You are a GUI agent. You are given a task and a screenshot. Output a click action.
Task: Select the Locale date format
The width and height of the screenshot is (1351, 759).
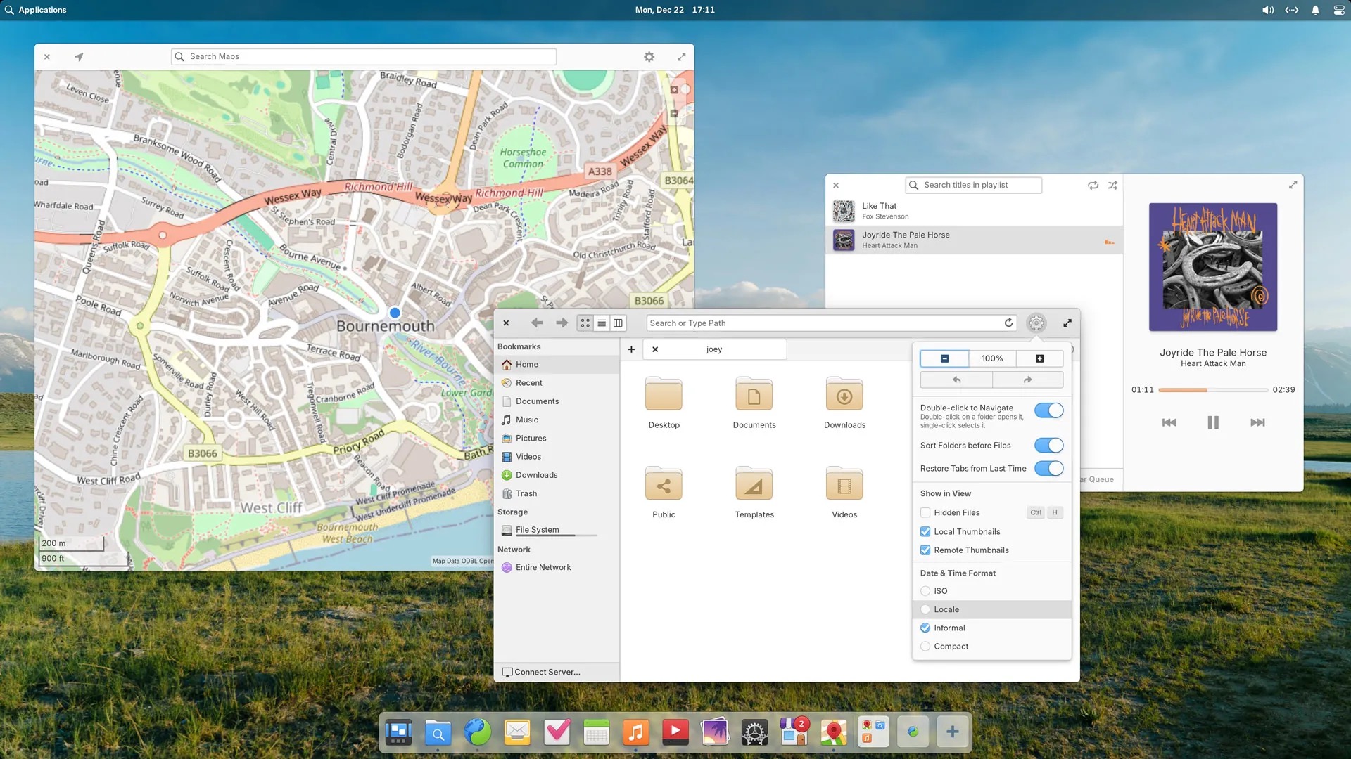click(925, 610)
